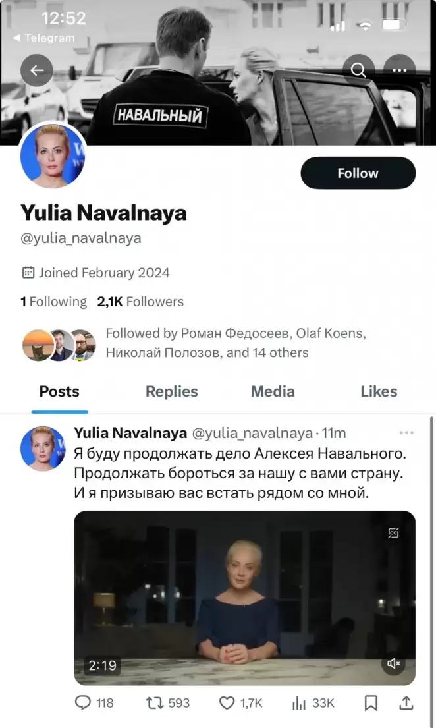This screenshot has width=436, height=728.
Task: Bookmark the post
Action: click(x=371, y=703)
